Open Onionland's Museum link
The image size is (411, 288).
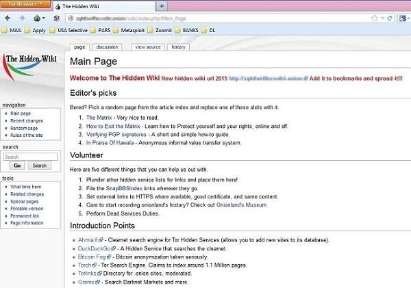click(241, 205)
